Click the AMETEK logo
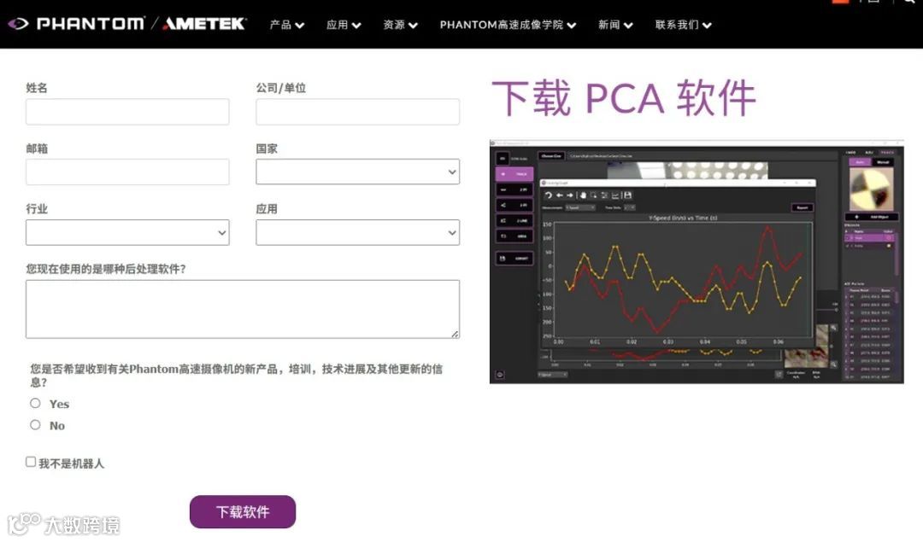The image size is (923, 542). click(205, 24)
